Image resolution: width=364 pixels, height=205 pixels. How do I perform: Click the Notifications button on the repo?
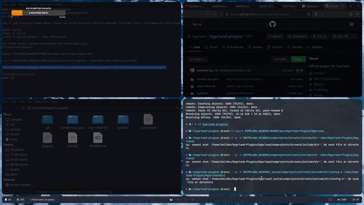point(297,36)
